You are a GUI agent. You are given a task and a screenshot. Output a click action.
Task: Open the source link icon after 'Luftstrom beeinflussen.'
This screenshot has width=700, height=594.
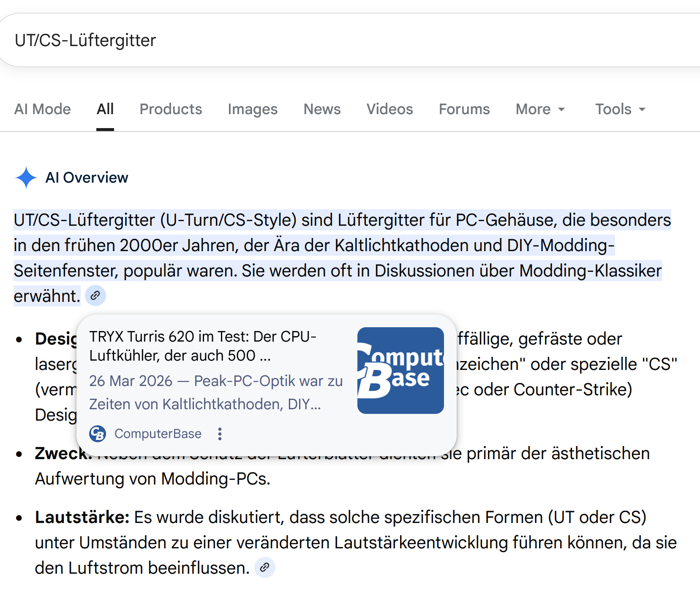pyautogui.click(x=265, y=567)
